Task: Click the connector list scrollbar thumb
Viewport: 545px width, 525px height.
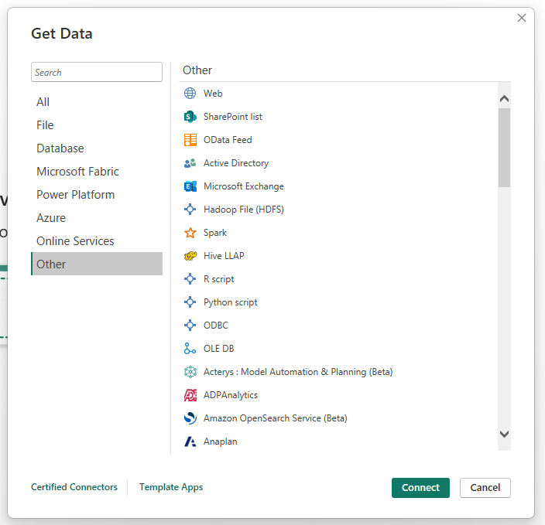Action: click(504, 148)
